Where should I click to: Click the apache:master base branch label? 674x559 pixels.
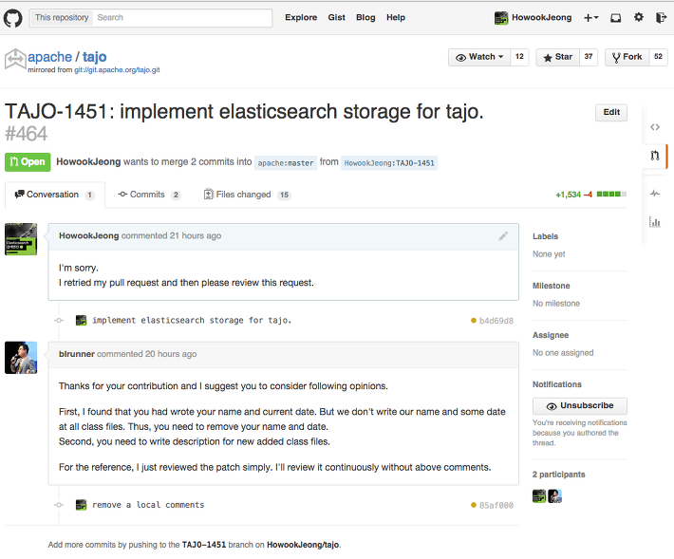point(286,163)
